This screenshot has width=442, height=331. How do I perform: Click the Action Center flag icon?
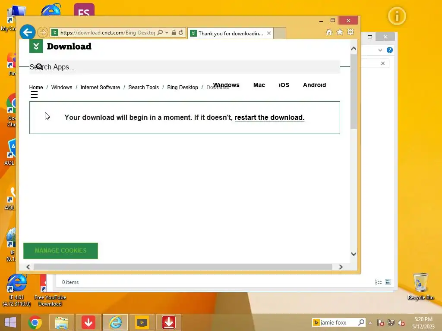click(x=381, y=323)
